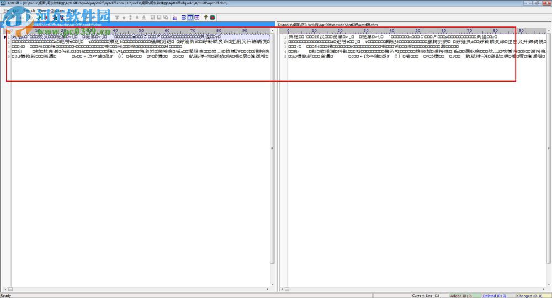Click the left pane scroll-up arrow
Screen dimensions: 552x298
(x=272, y=31)
